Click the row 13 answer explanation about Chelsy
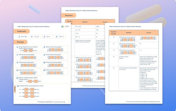176x111 pixels. click(x=148, y=60)
